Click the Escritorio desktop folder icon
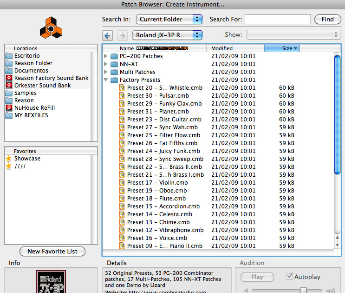The image size is (345, 293). [x=9, y=56]
